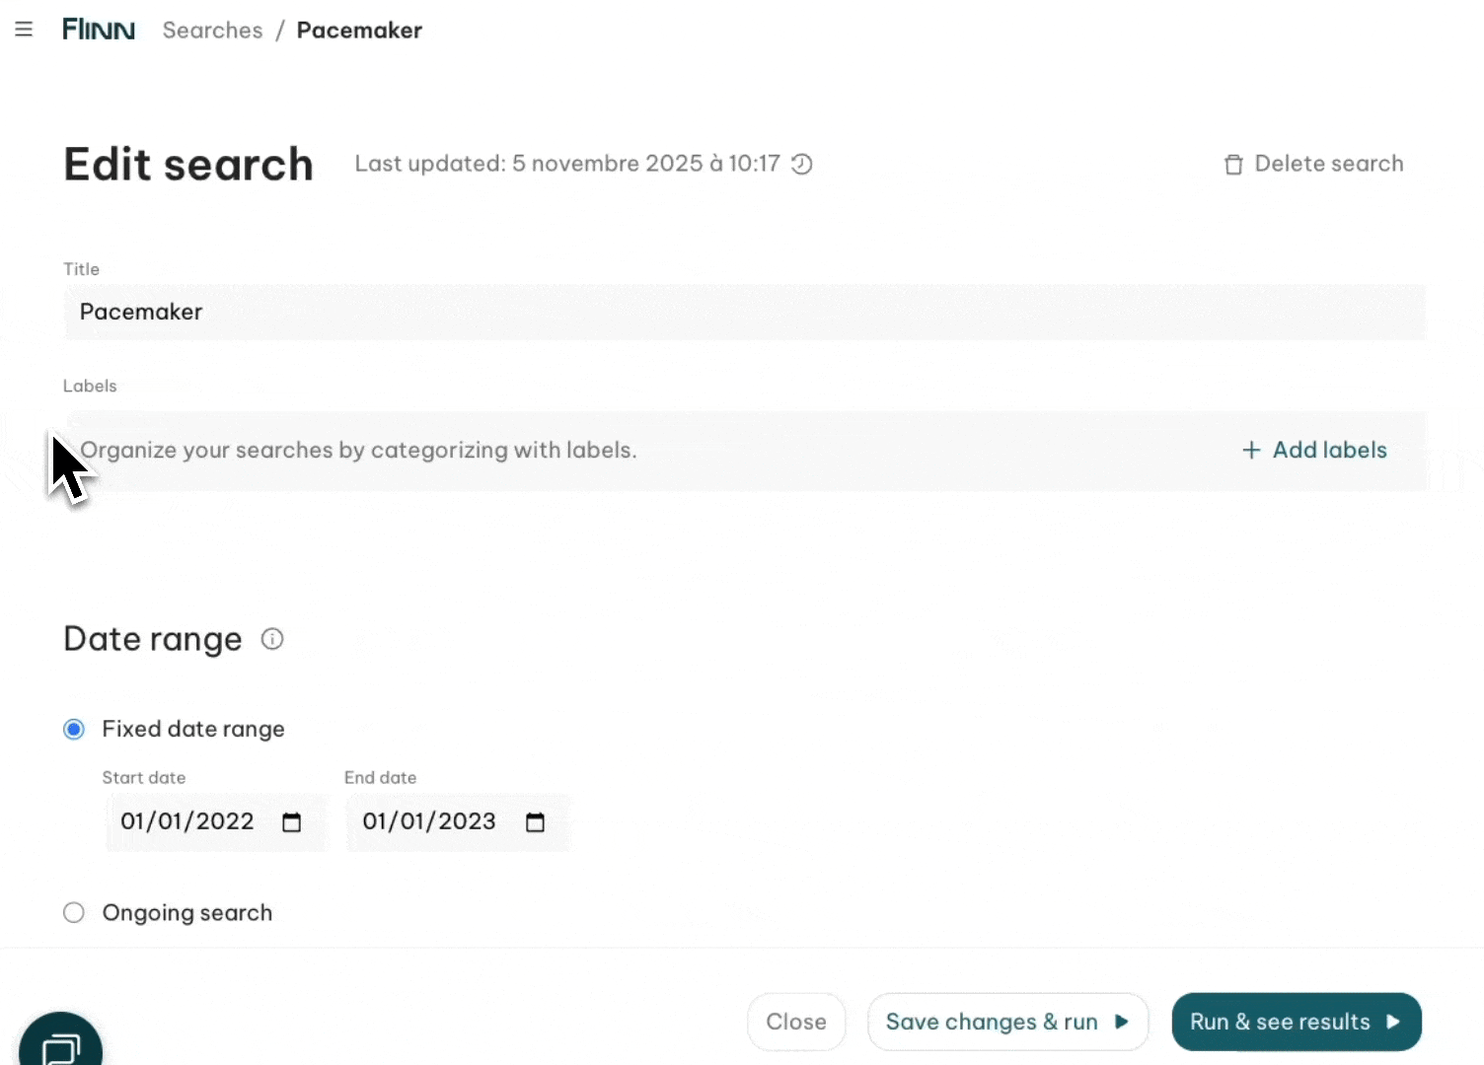
Task: Focus the Title input field
Action: 745,313
